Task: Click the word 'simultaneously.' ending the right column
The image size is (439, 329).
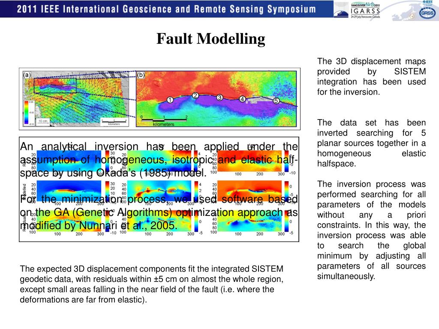Action: pyautogui.click(x=346, y=276)
